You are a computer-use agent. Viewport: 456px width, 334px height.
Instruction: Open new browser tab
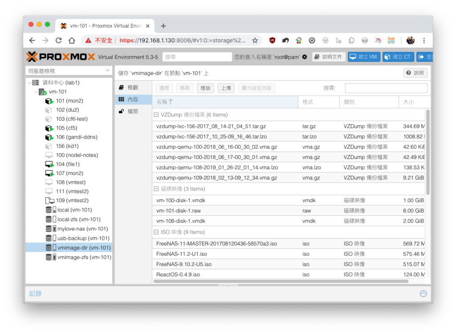163,26
